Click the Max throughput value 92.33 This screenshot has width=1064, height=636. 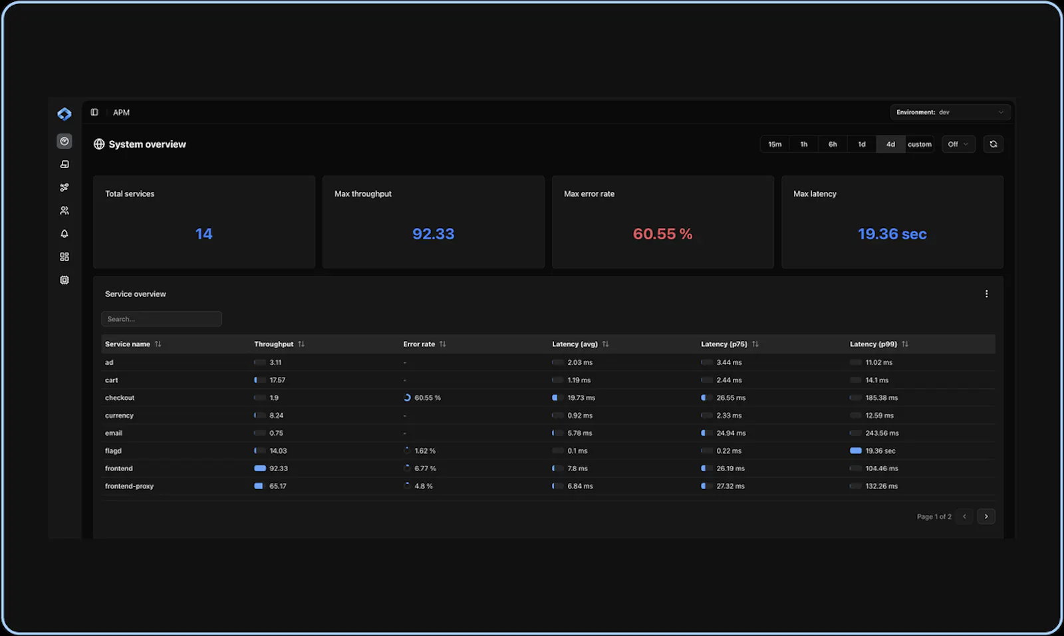434,234
